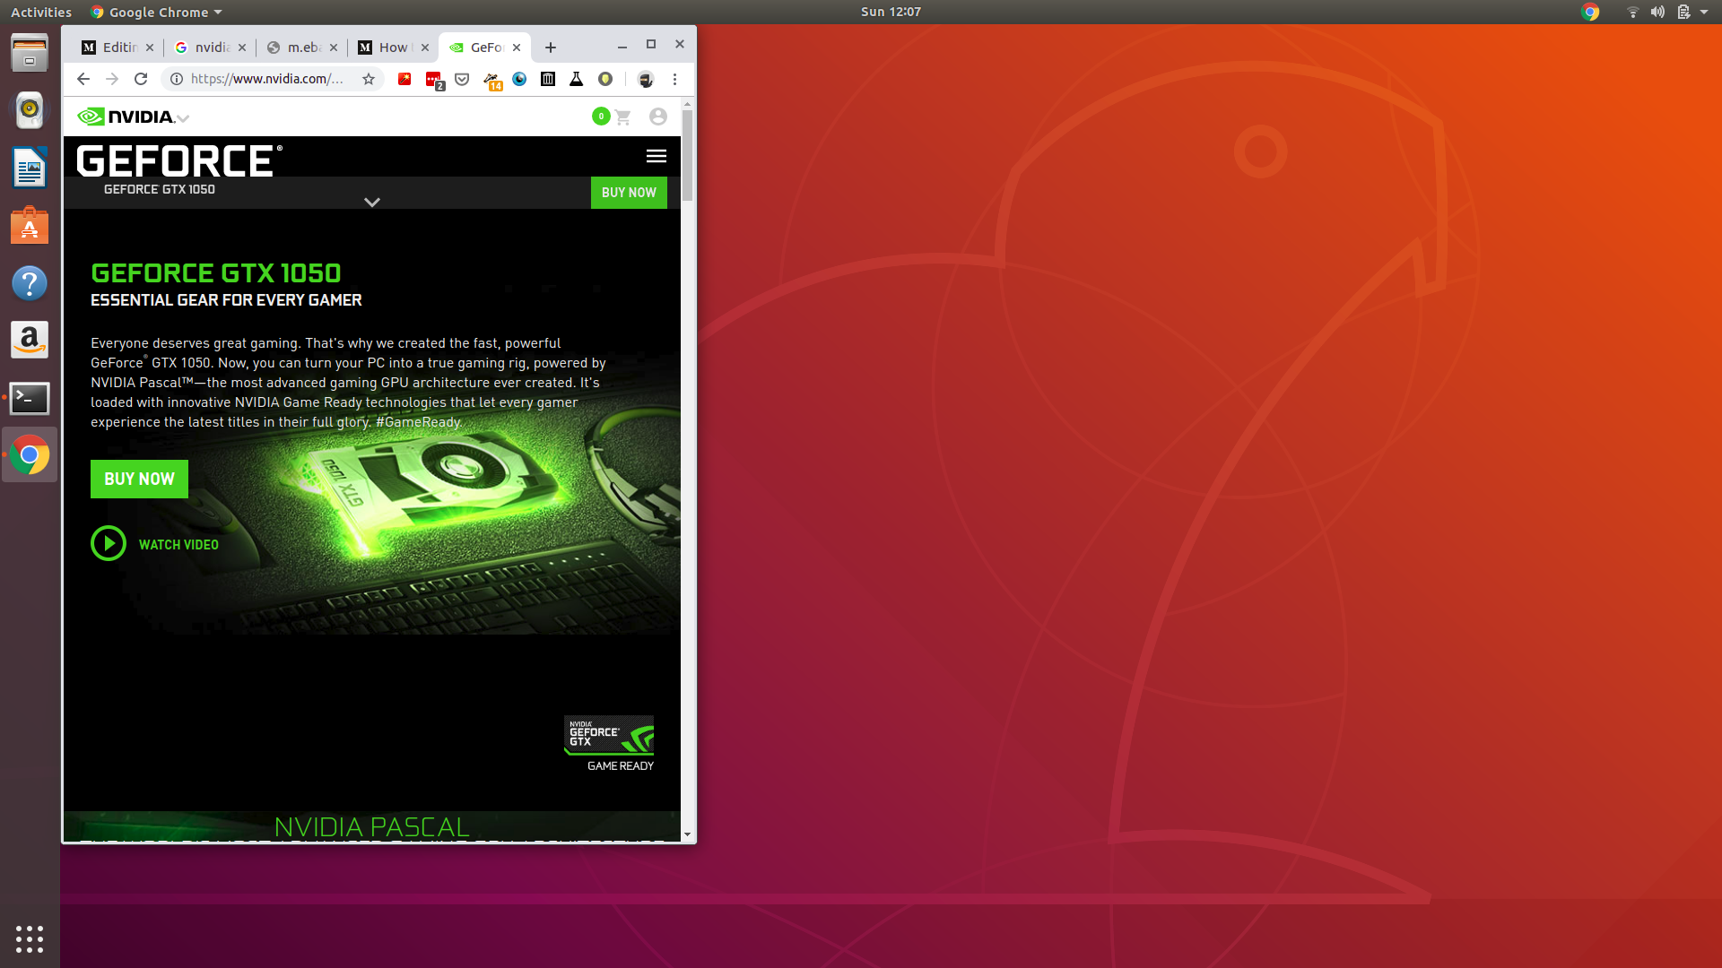The height and width of the screenshot is (968, 1722).
Task: Open Activities overview
Action: pyautogui.click(x=41, y=12)
